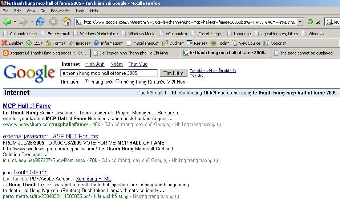Click 'Hình Ảnh' images search link
340x199 pixels.
point(95,64)
